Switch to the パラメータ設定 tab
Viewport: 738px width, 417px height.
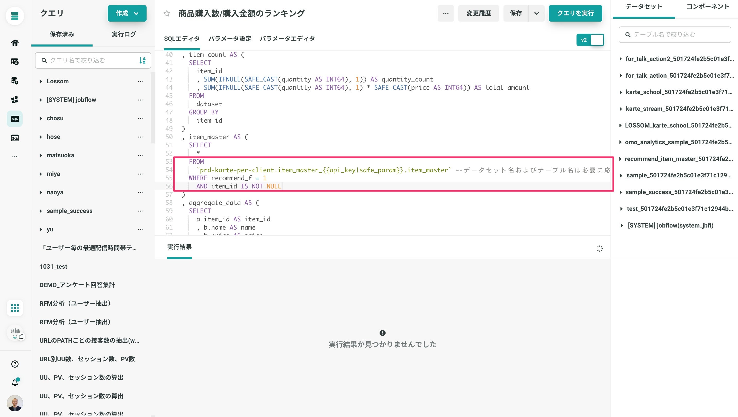pyautogui.click(x=230, y=39)
